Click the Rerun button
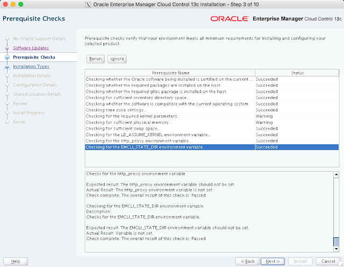This screenshot has width=344, height=267. (96, 59)
